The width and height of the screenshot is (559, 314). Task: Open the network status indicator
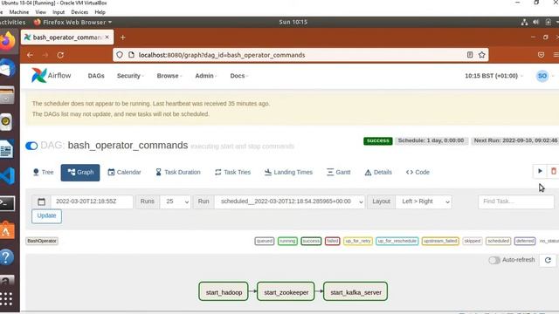(524, 22)
